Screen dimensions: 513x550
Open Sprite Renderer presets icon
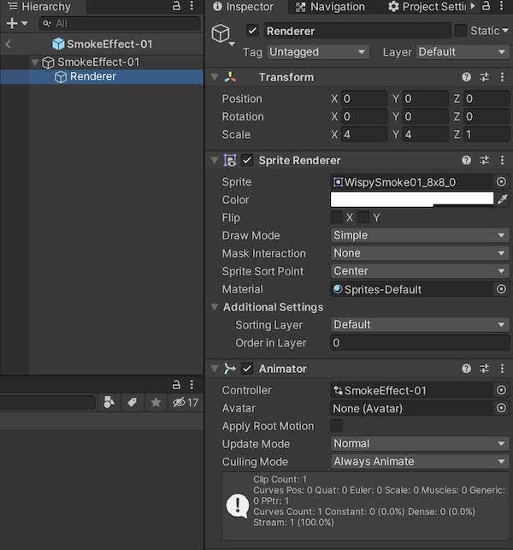pos(484,160)
